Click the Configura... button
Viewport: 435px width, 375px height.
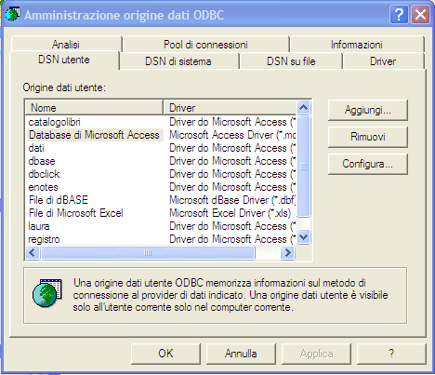click(x=368, y=164)
